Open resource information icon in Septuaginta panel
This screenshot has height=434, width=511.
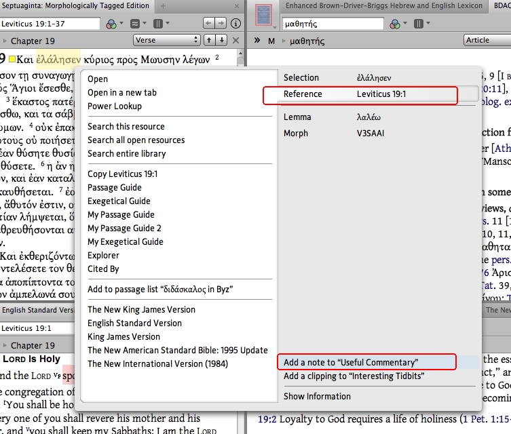pos(235,24)
